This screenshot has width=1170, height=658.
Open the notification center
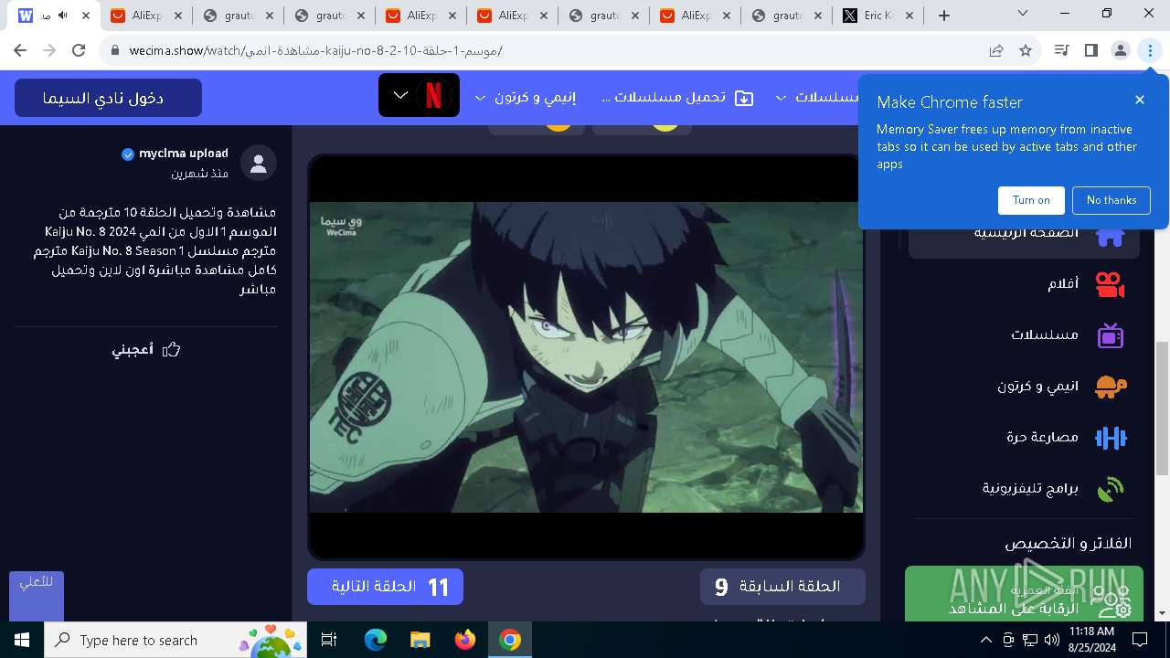point(1140,639)
